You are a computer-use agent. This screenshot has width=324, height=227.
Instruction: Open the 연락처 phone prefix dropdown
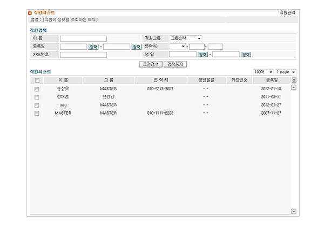(177, 46)
